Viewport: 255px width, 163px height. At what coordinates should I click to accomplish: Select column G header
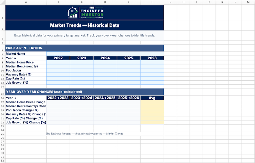click(x=170, y=2)
